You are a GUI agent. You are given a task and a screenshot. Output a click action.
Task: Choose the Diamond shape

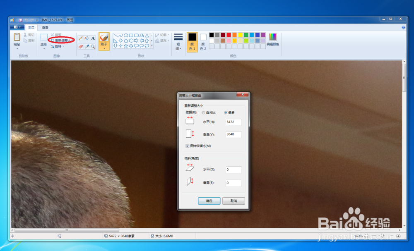click(120, 41)
